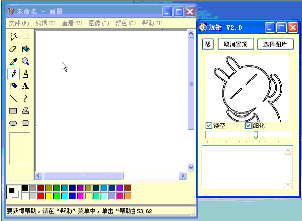The height and width of the screenshot is (221, 302).
Task: Minimize the 规矩 V2.0 window
Action: 270,27
